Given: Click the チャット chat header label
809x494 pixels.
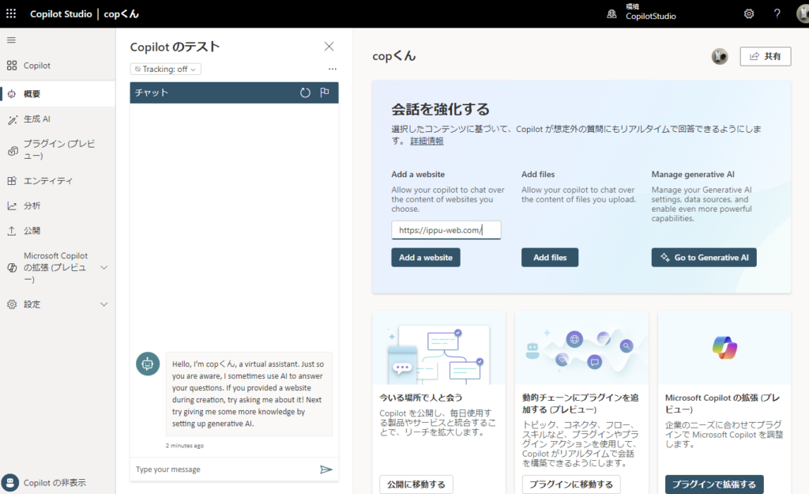Looking at the screenshot, I should click(x=152, y=93).
